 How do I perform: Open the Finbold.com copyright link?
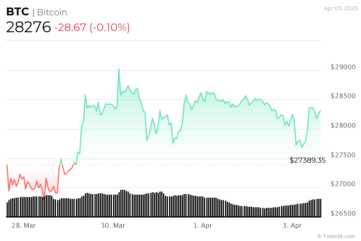click(x=336, y=236)
